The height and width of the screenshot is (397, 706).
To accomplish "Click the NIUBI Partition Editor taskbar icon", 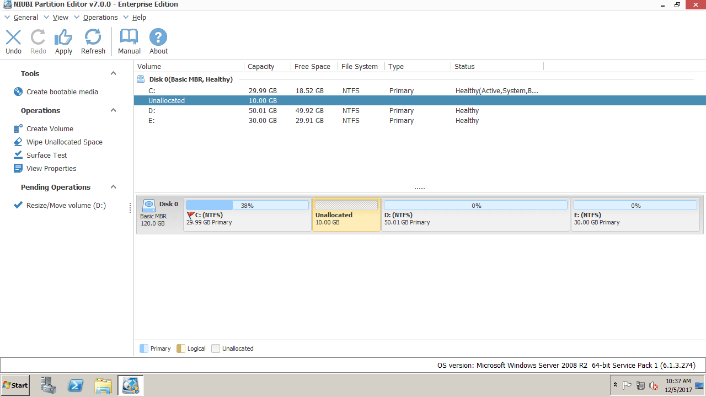I will 131,385.
